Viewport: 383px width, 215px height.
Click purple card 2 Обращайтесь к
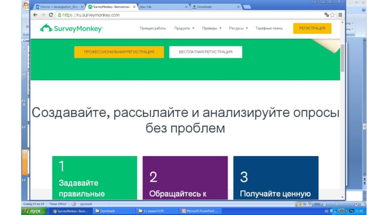pos(185,178)
